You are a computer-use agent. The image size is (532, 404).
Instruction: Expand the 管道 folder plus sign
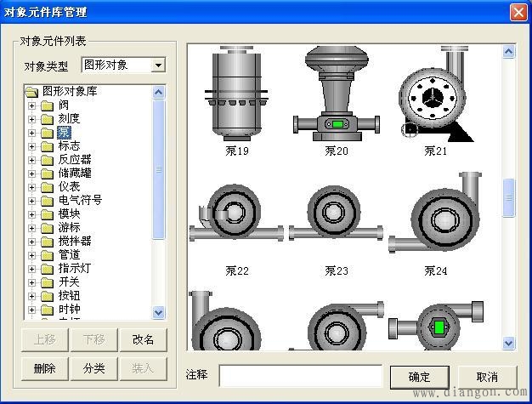coord(32,255)
